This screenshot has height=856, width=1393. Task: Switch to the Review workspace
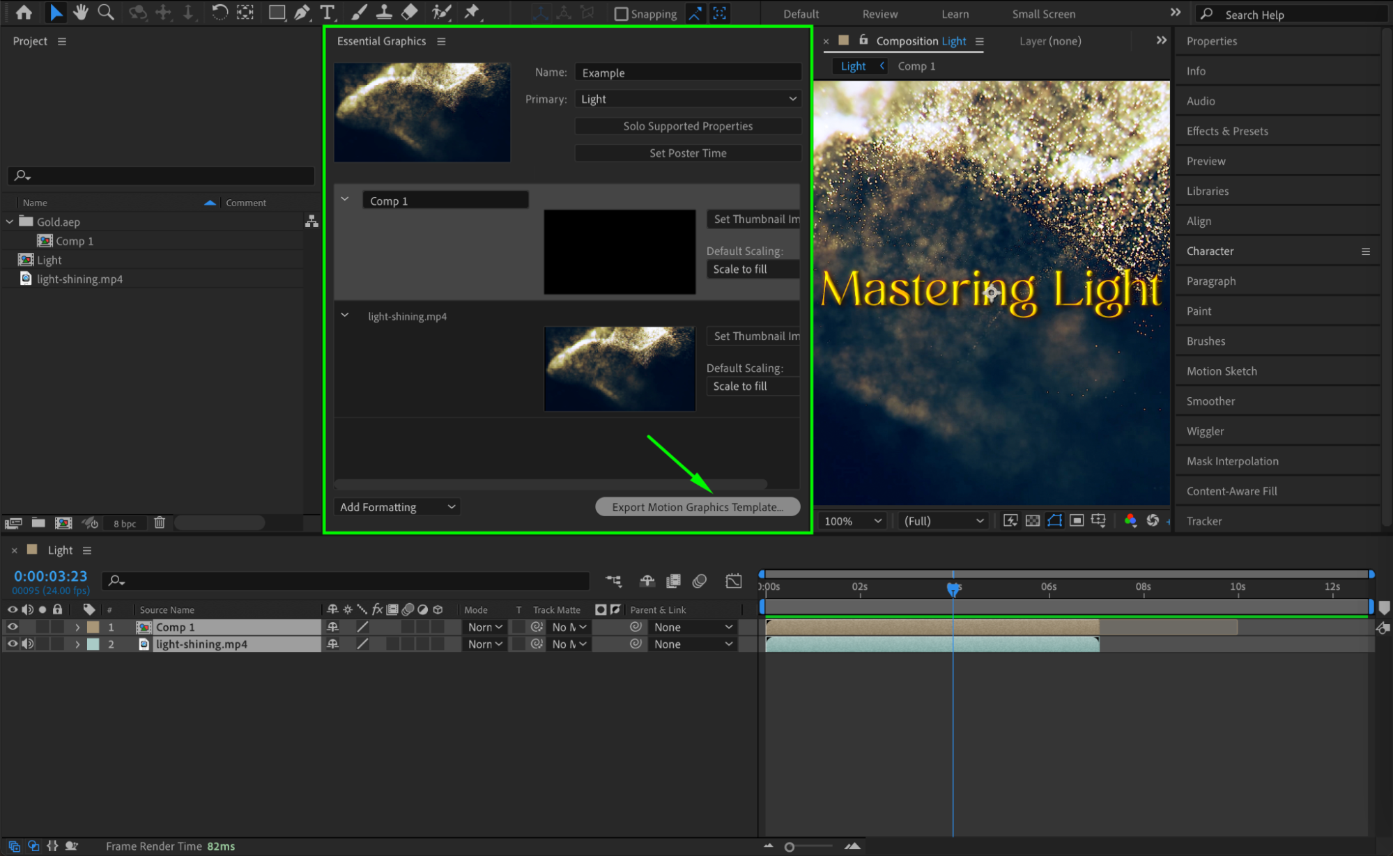[x=879, y=14]
